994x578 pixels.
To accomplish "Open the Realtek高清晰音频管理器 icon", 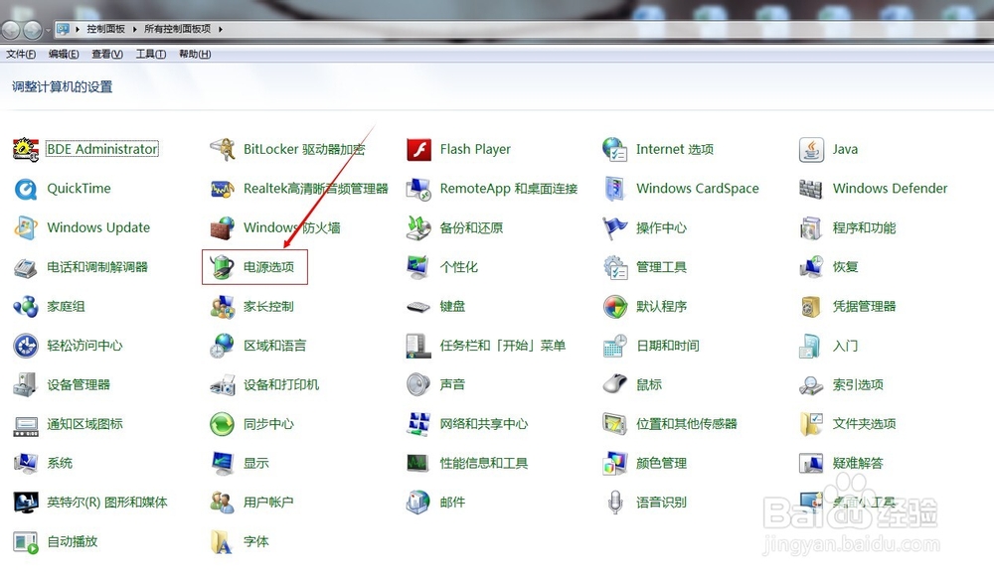I will pos(223,189).
